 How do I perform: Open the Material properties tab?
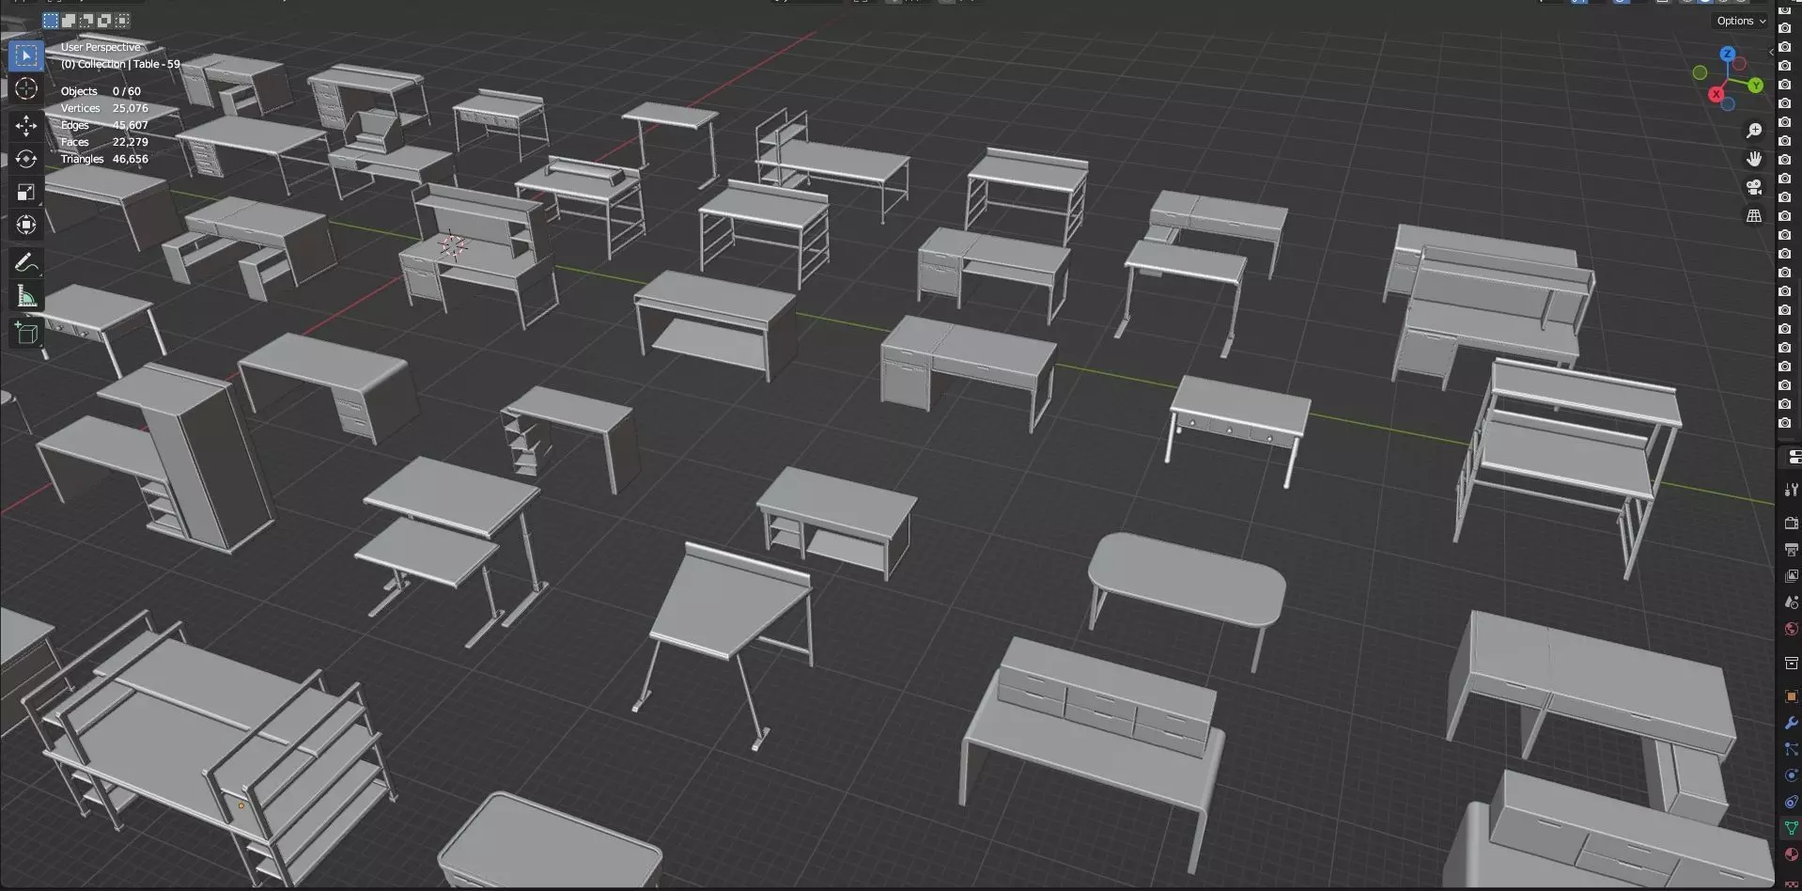click(1791, 854)
